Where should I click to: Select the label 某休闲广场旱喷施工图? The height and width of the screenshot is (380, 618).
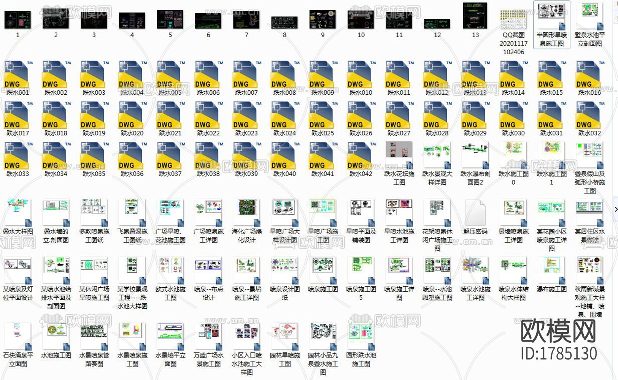94,293
